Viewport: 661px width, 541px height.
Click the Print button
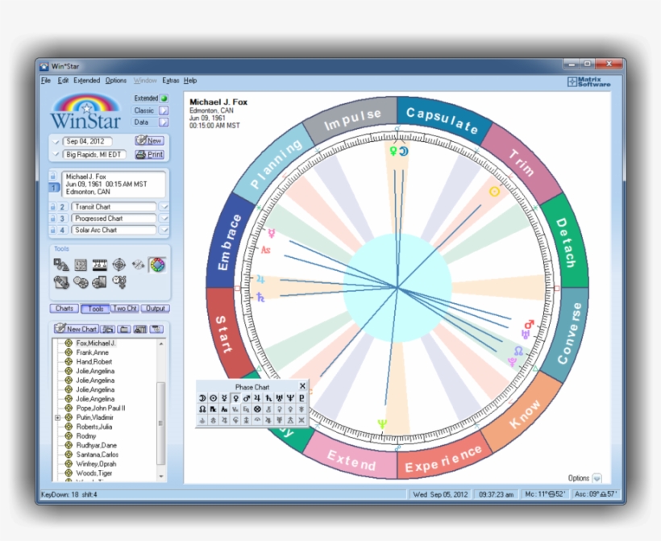(152, 154)
